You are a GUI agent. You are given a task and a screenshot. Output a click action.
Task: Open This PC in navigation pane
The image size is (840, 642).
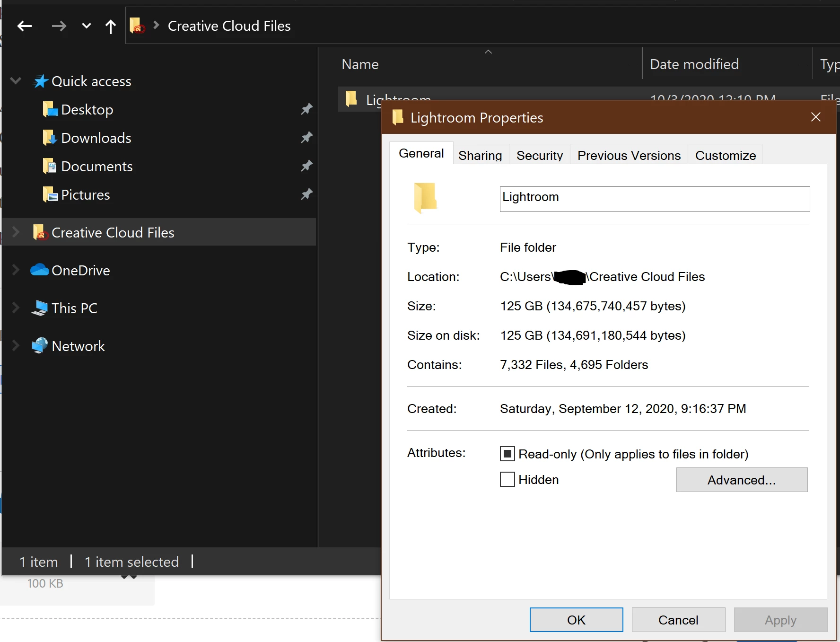[74, 308]
